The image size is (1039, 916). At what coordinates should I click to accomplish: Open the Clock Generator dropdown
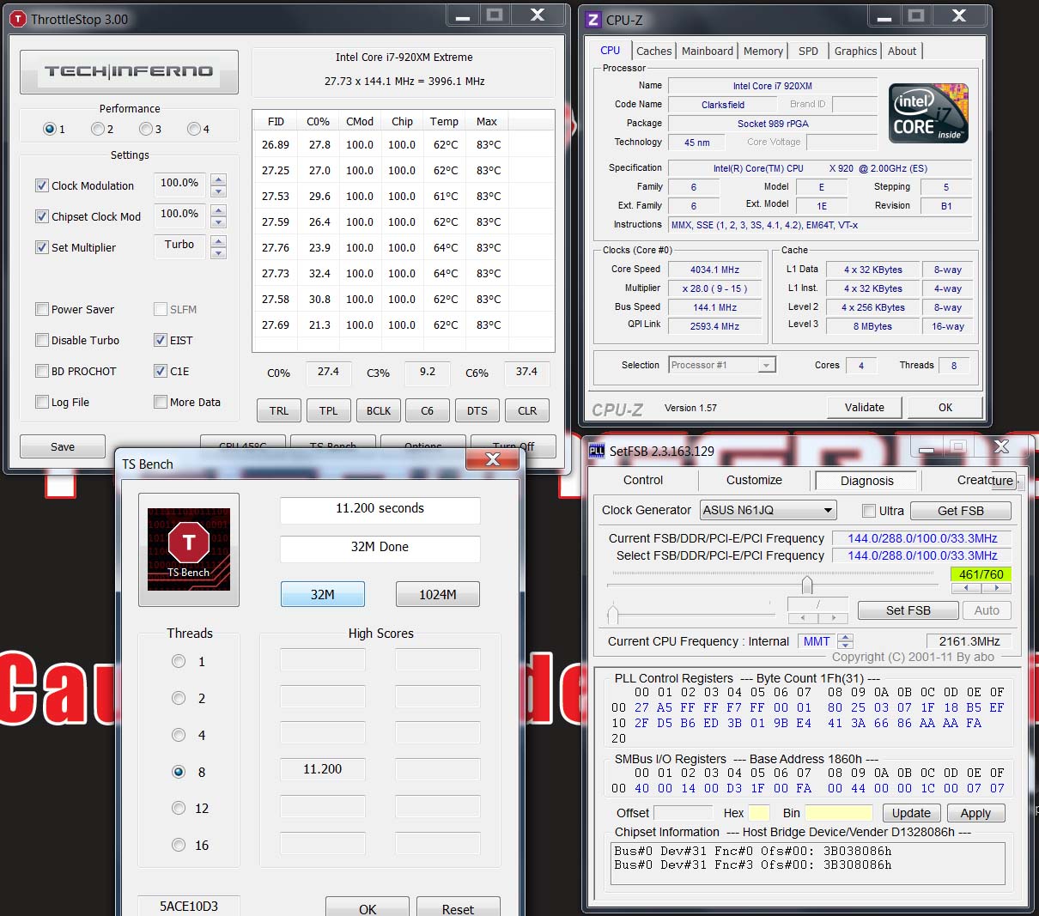click(769, 510)
